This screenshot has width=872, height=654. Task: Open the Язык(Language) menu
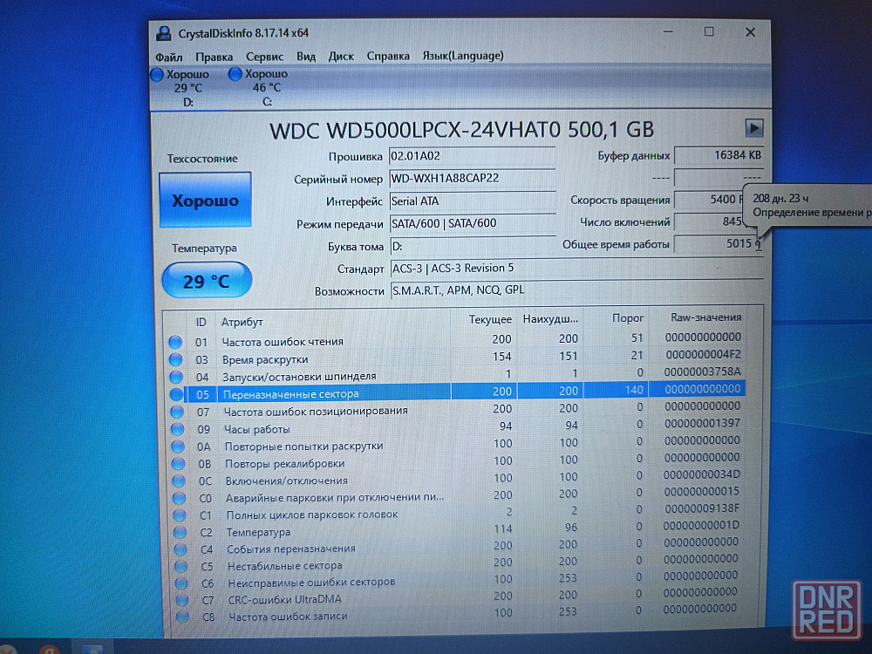(462, 56)
